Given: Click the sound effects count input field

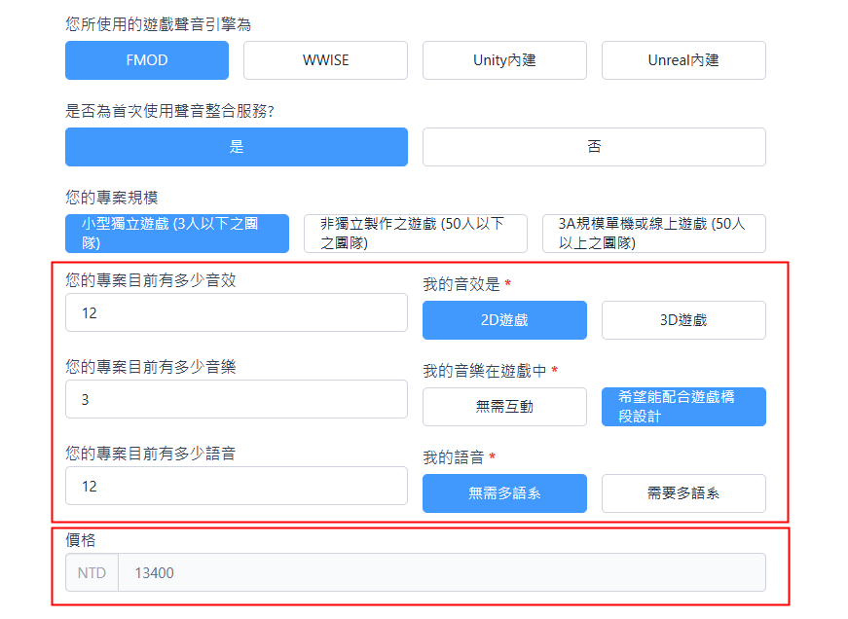Looking at the screenshot, I should (x=237, y=313).
